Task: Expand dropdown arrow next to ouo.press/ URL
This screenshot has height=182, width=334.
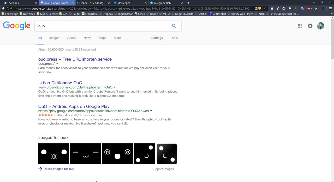Action: tap(57, 64)
